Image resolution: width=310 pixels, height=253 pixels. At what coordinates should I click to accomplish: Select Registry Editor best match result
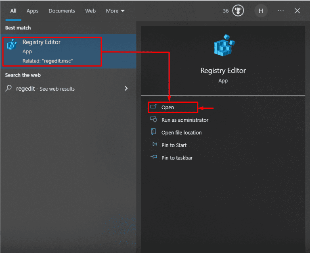tap(68, 51)
